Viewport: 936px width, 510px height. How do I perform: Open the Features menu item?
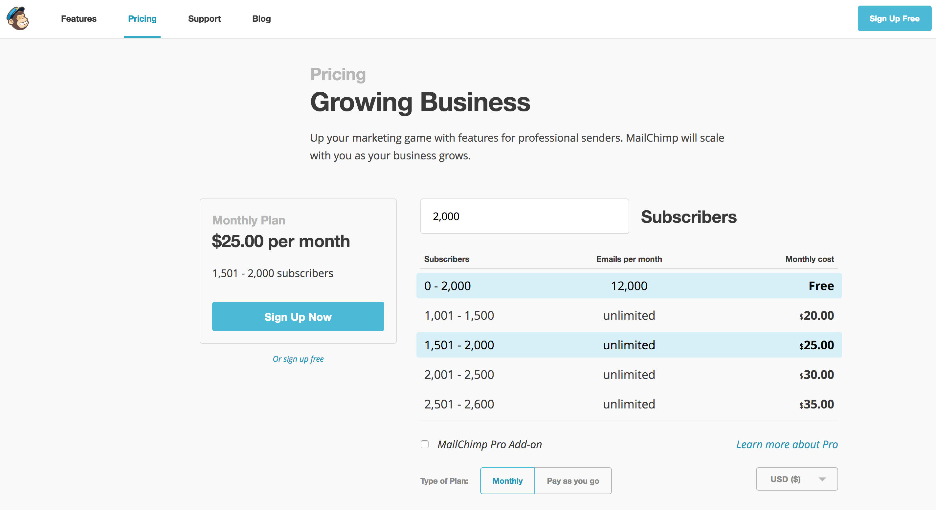[x=78, y=18]
